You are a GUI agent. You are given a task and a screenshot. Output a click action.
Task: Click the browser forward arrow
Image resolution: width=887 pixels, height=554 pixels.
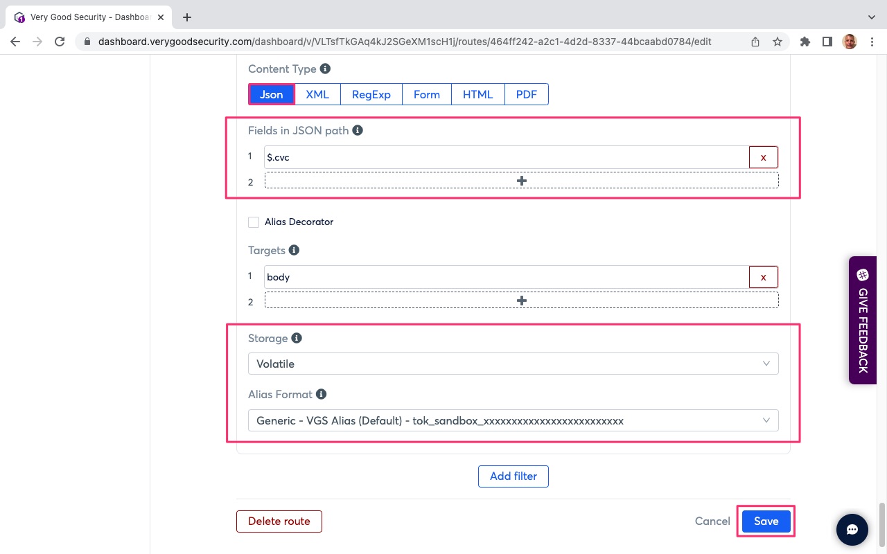pyautogui.click(x=37, y=42)
